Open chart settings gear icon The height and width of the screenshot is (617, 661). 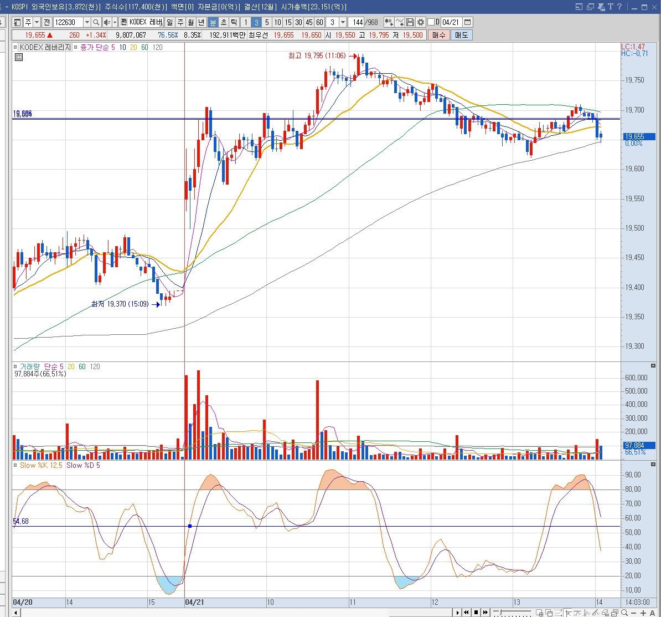pyautogui.click(x=420, y=22)
